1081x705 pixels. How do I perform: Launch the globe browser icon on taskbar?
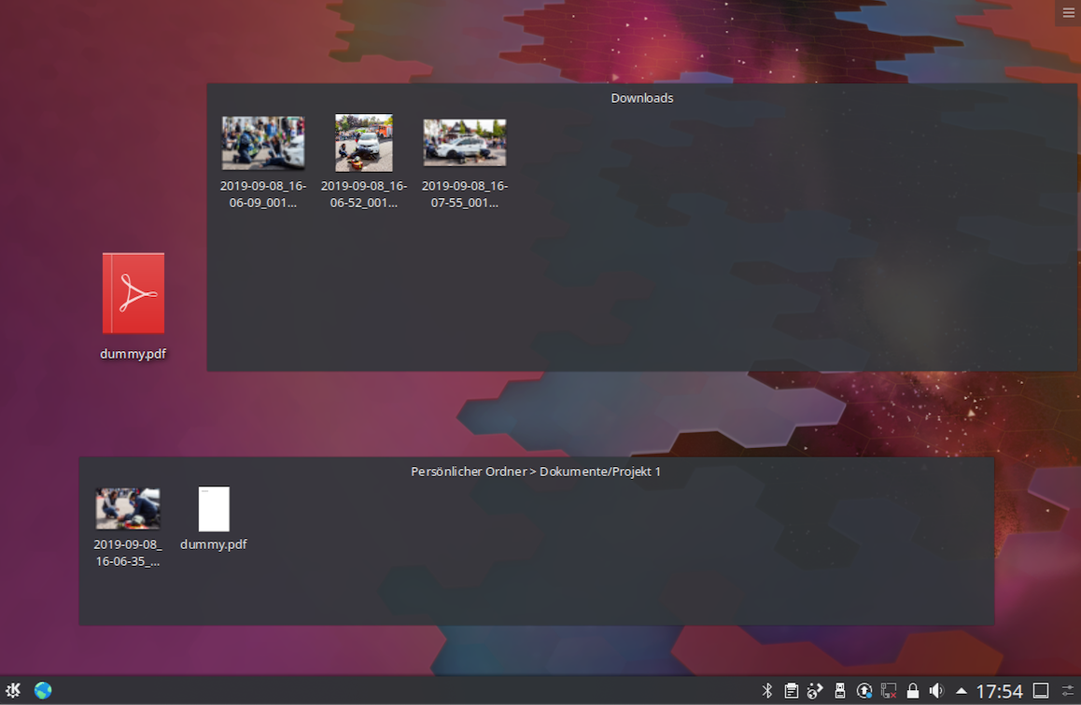coord(43,691)
